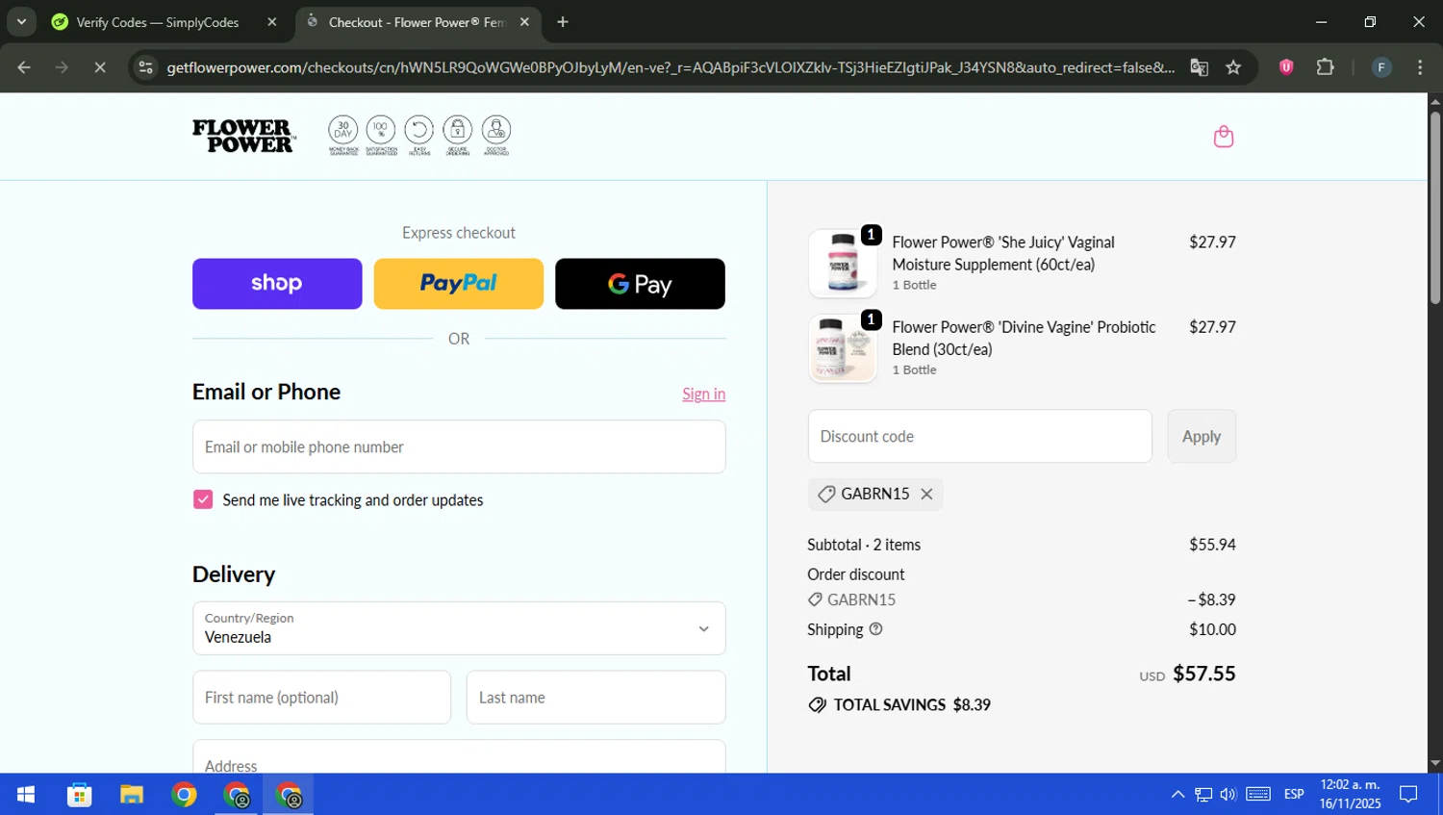Open the tab search dropdown arrow

[21, 22]
